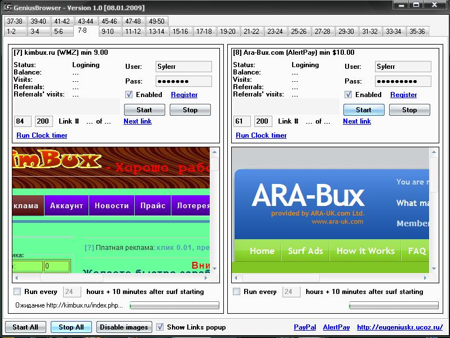Select tab 11-12
Viewport: 450px width, 338px height.
(133, 31)
